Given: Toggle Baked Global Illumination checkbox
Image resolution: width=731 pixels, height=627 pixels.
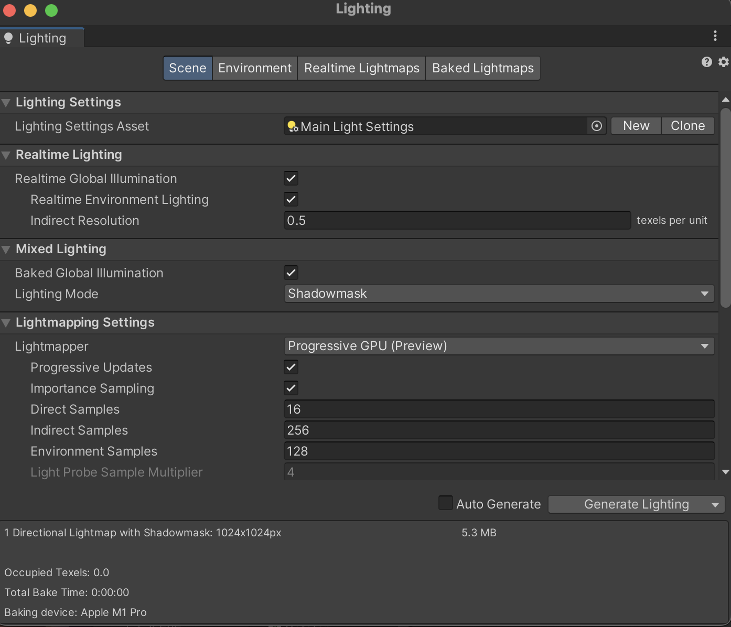Looking at the screenshot, I should click(x=291, y=273).
